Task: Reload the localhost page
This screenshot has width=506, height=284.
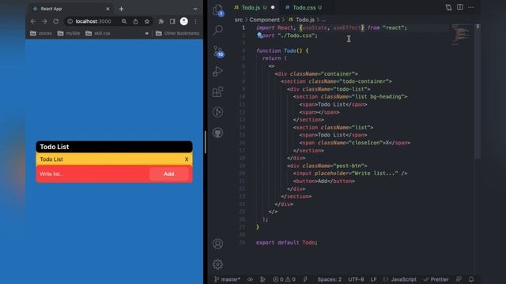Action: click(x=56, y=21)
